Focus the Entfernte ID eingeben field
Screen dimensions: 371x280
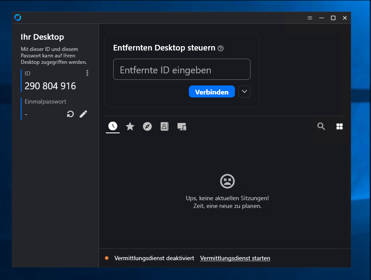pos(182,69)
